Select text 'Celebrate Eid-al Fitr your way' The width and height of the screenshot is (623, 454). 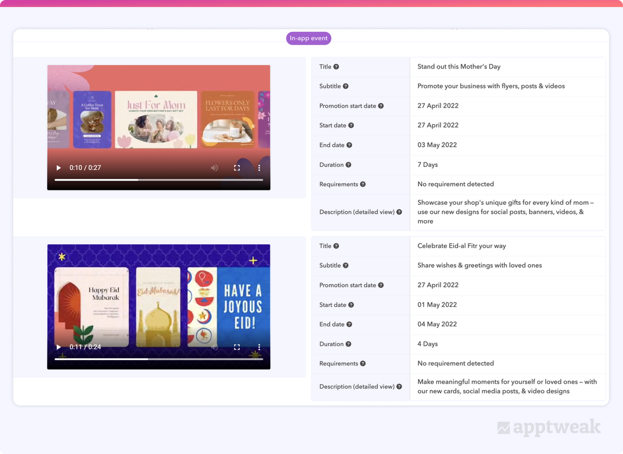(x=462, y=246)
